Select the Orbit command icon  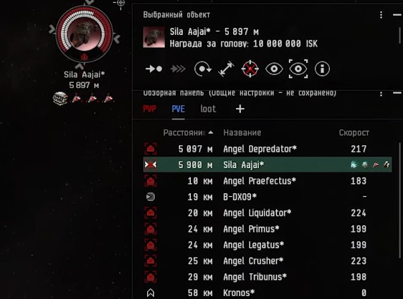[x=203, y=69]
